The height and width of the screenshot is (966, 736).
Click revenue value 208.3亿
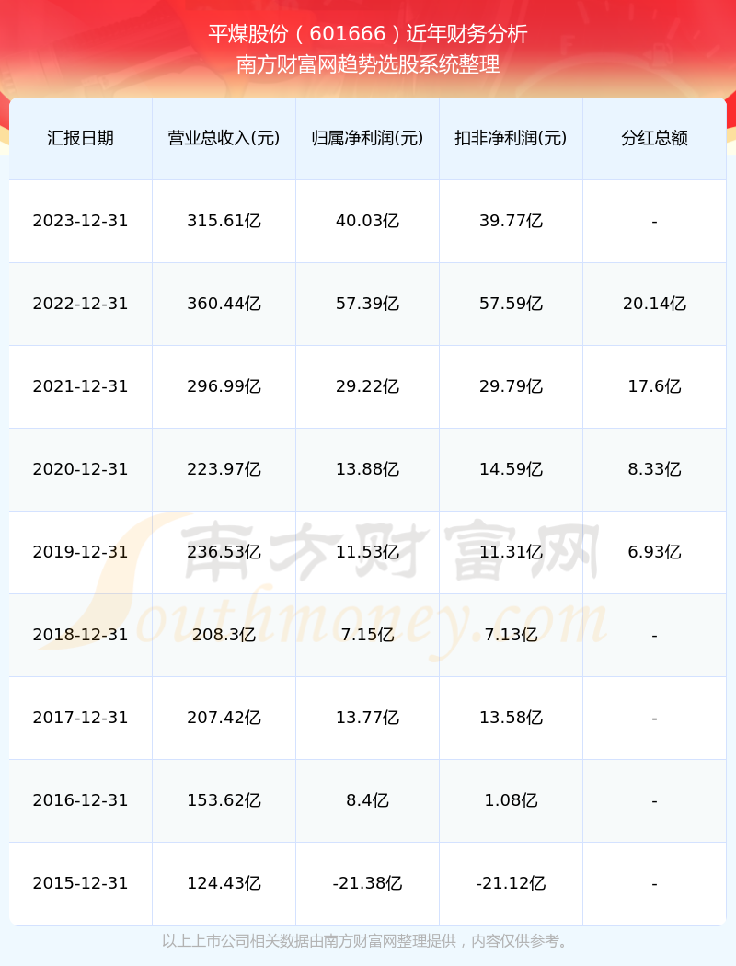224,635
